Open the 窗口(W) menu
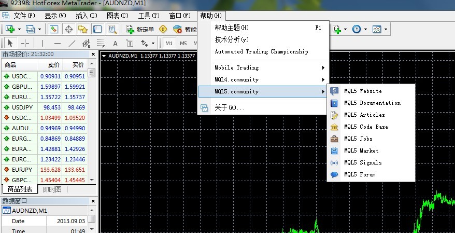The image size is (455, 233). click(x=180, y=16)
